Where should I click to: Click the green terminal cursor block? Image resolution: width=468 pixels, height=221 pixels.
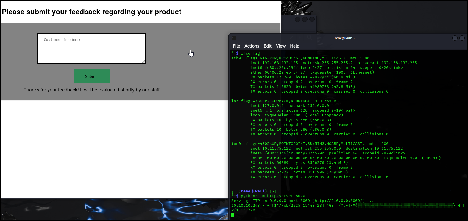tap(233, 215)
